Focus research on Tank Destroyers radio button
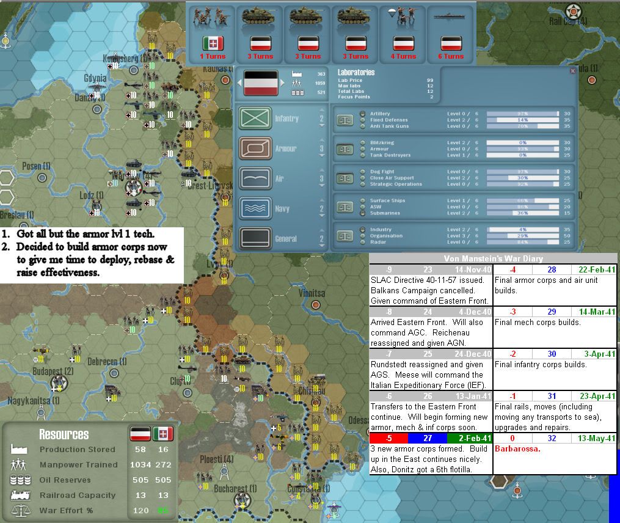Viewport: 620px width, 523px height. 363,155
